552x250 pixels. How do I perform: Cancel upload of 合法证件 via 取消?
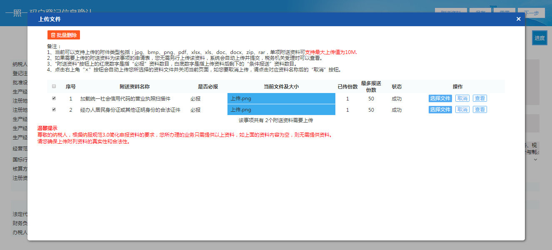(462, 109)
